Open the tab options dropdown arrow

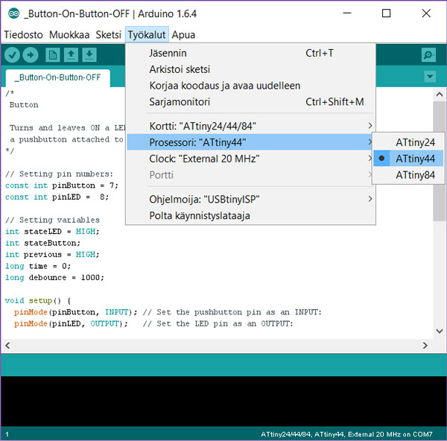(x=430, y=77)
